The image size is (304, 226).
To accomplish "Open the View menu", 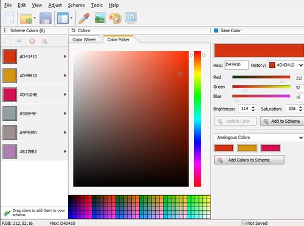I will 36,5.
